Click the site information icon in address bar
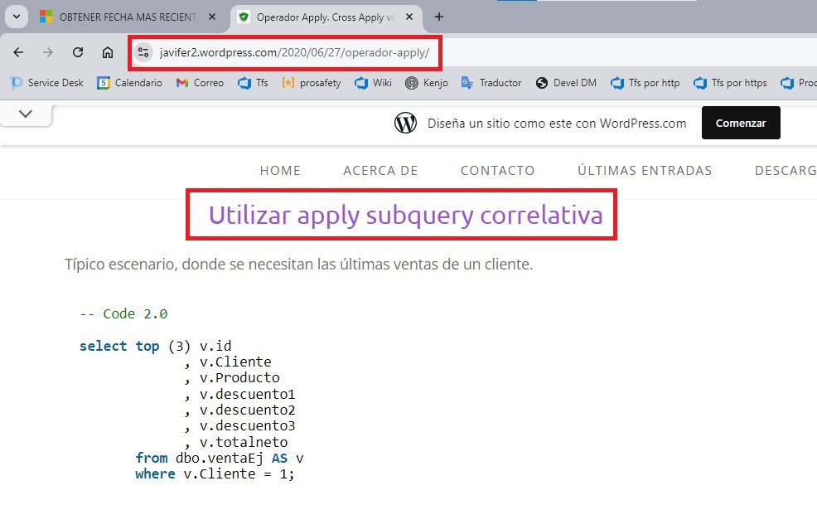This screenshot has height=505, width=817. (143, 52)
